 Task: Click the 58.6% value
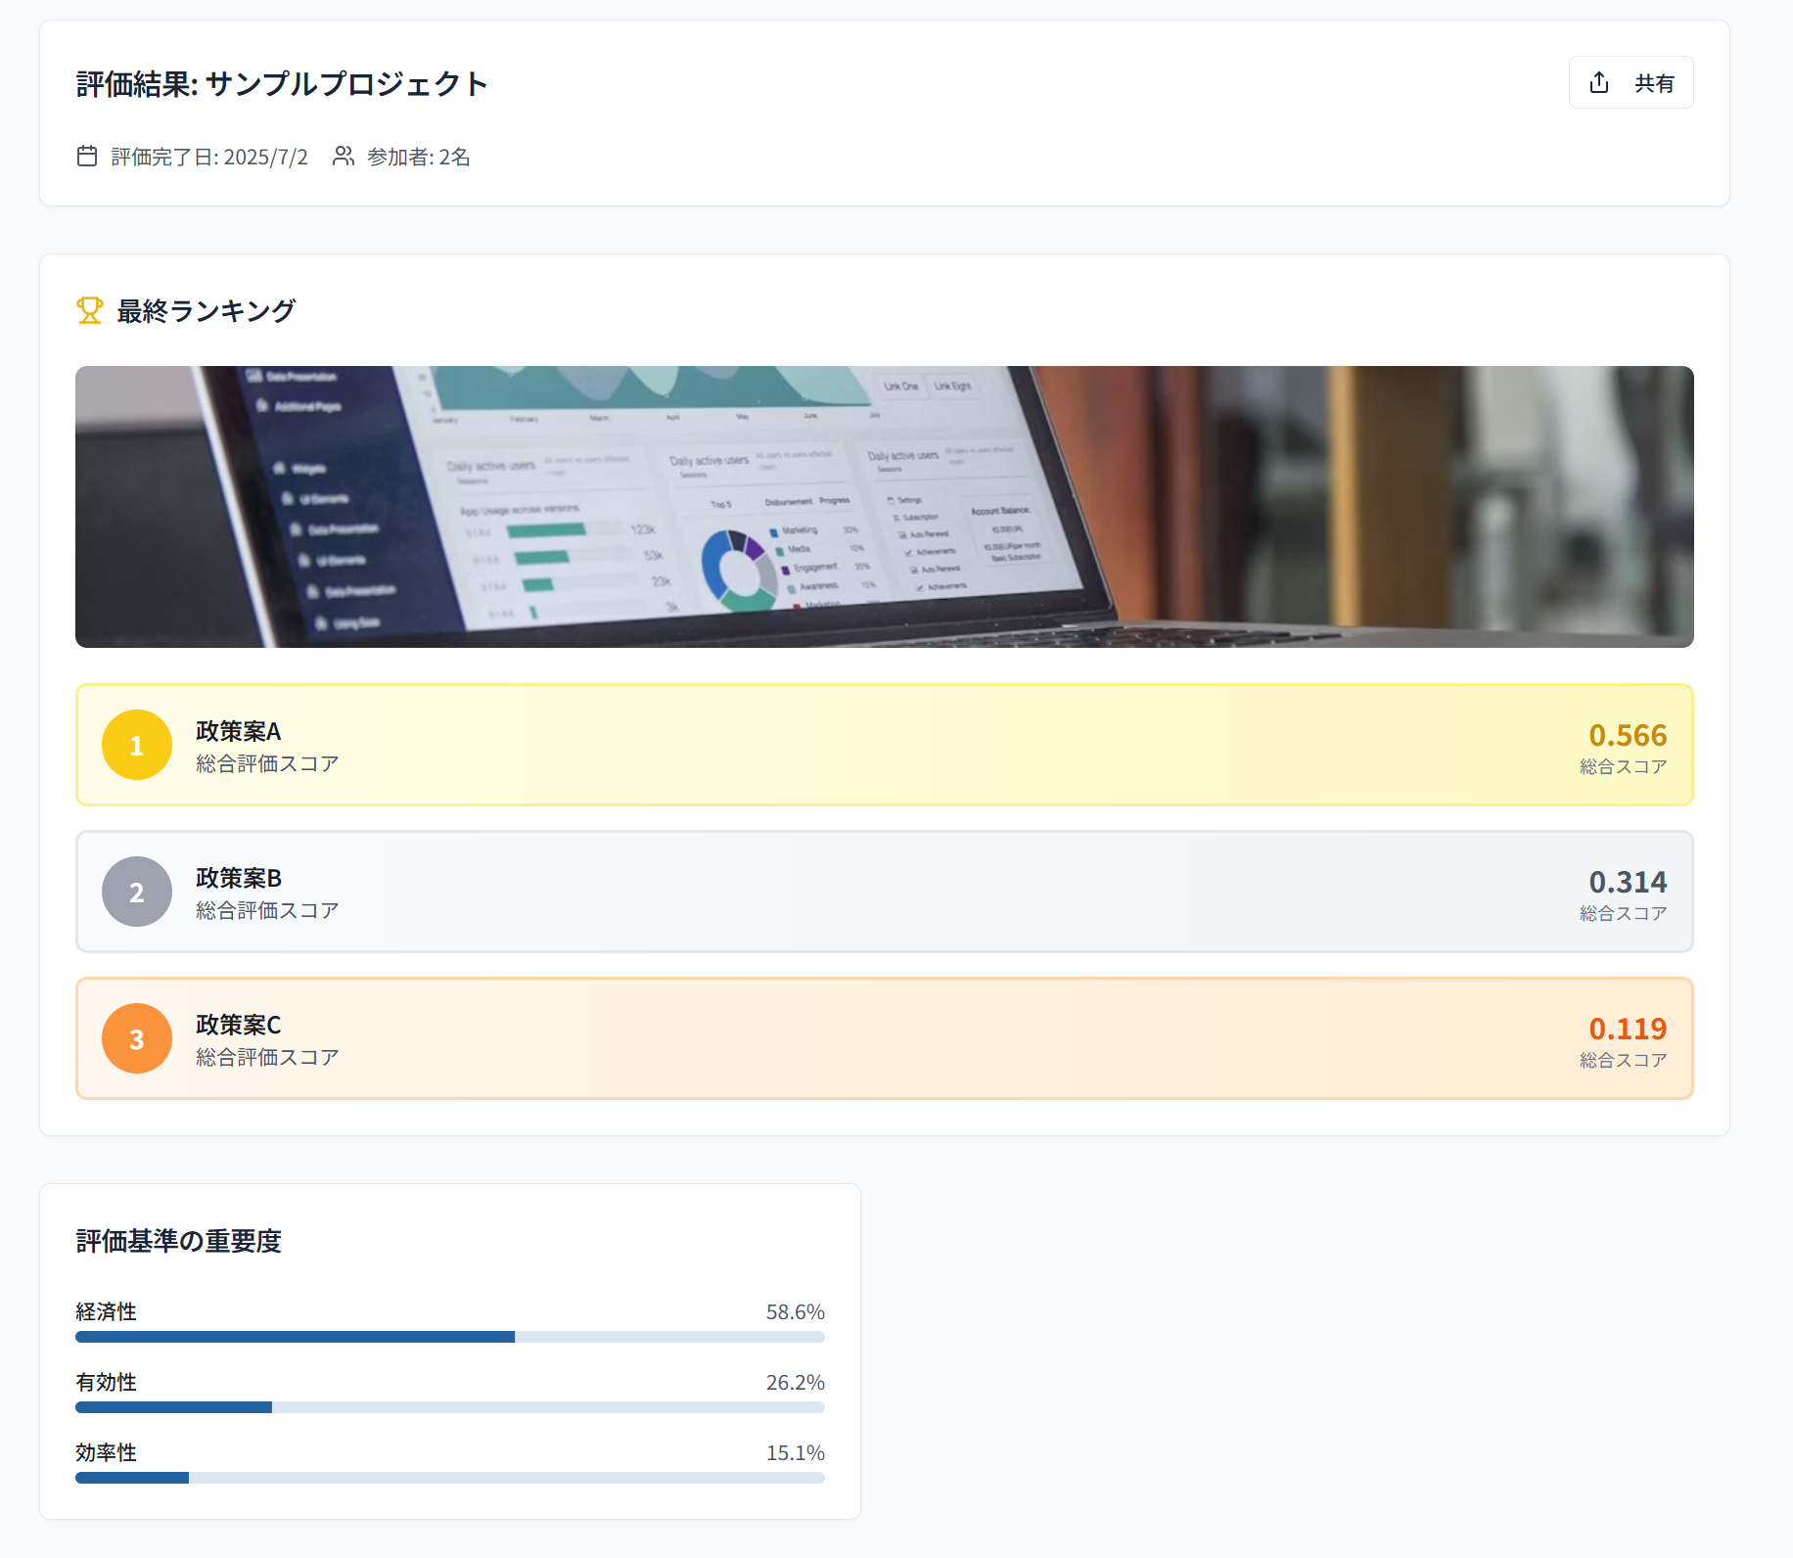795,1311
